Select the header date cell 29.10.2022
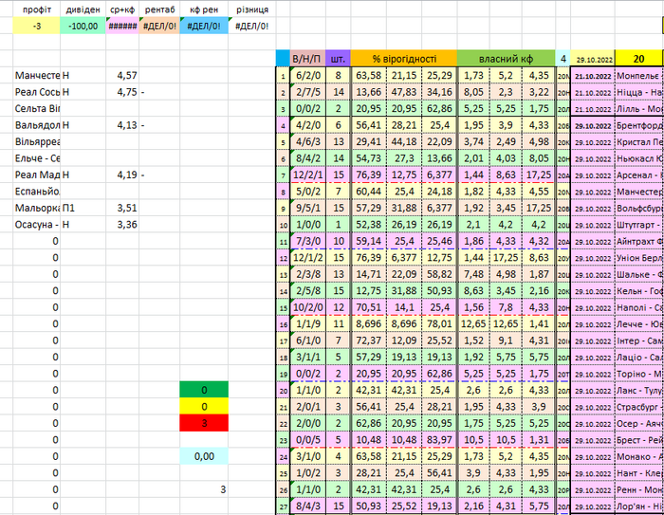This screenshot has width=664, height=515. 593,59
